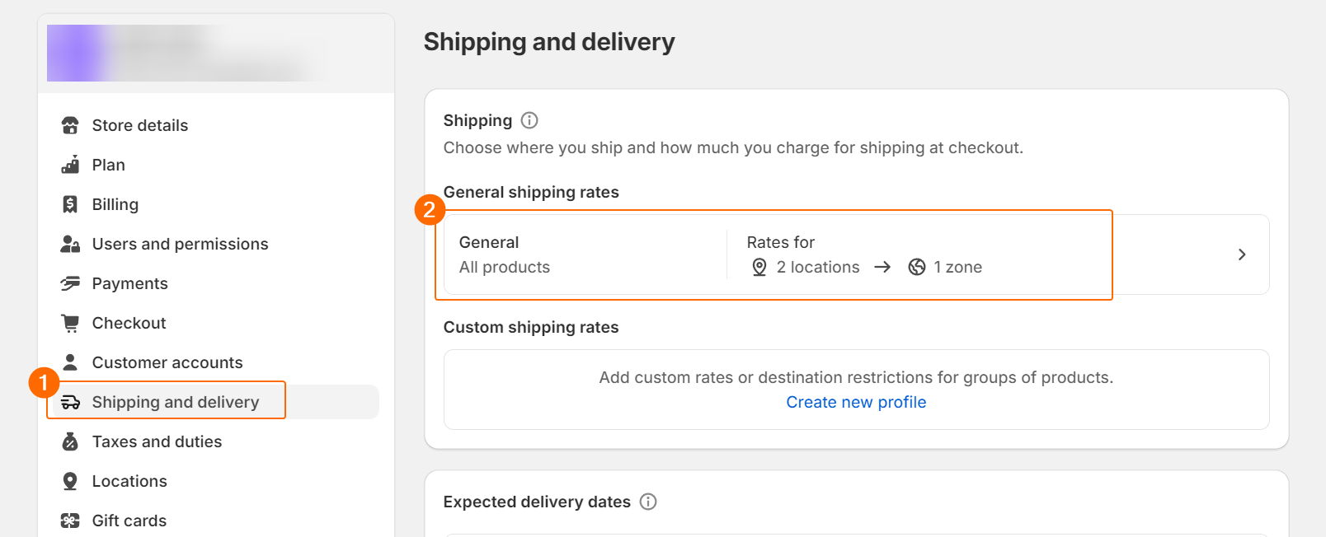The image size is (1326, 537).
Task: Click the Gift cards icon
Action: tap(70, 521)
